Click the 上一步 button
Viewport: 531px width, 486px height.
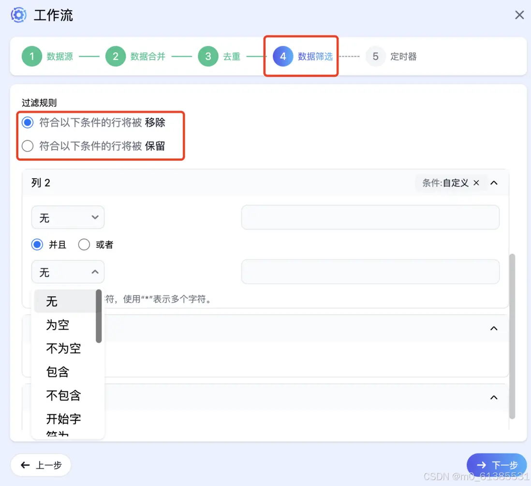41,465
